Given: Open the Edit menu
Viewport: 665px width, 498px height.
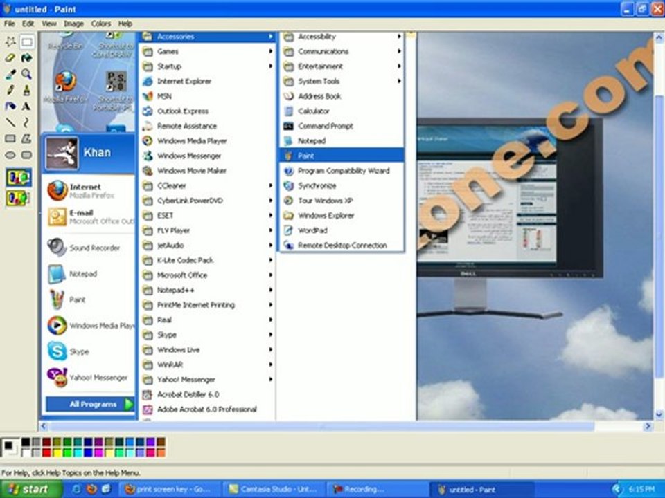Looking at the screenshot, I should tap(28, 24).
